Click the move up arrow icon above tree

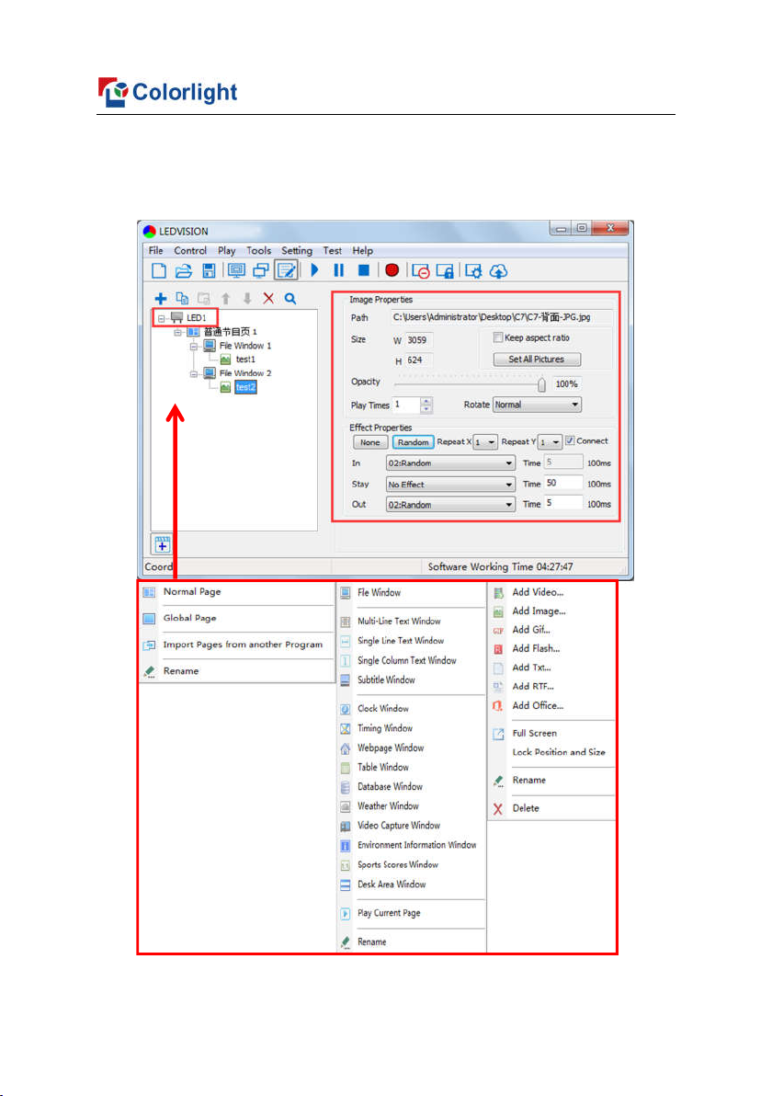(226, 299)
